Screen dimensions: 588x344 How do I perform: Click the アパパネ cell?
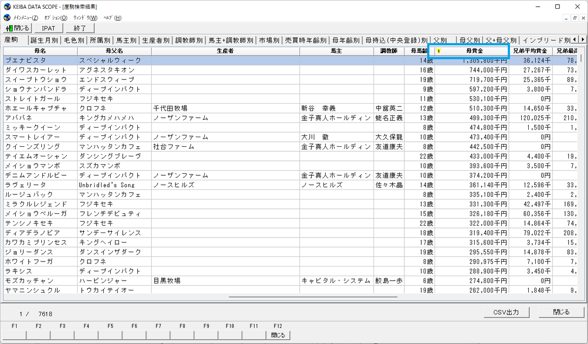tap(40, 118)
